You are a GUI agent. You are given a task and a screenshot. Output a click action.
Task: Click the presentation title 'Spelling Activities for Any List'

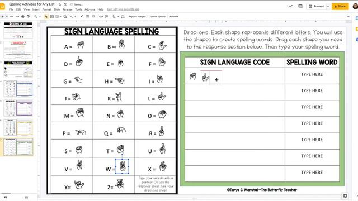(x=32, y=4)
